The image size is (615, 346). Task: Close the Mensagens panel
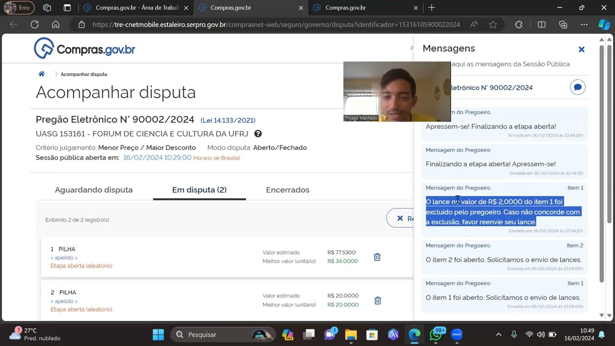(x=581, y=49)
